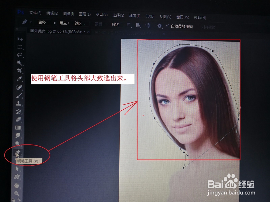Select the Healing Brush tool
This screenshot has height=202, width=270.
point(19,88)
